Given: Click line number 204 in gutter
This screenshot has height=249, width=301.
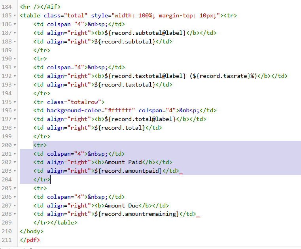Looking at the screenshot, I should click(x=7, y=179).
